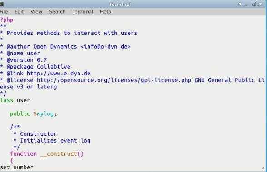The height and width of the screenshot is (172, 267).
Task: Click the email '<info@o-dyn.de>'
Action: [105, 47]
